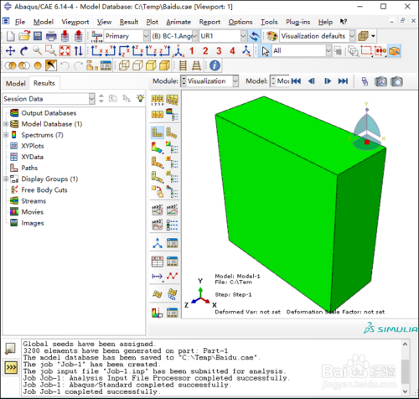This screenshot has width=419, height=399.
Task: Jump to the first frame
Action: pos(296,81)
